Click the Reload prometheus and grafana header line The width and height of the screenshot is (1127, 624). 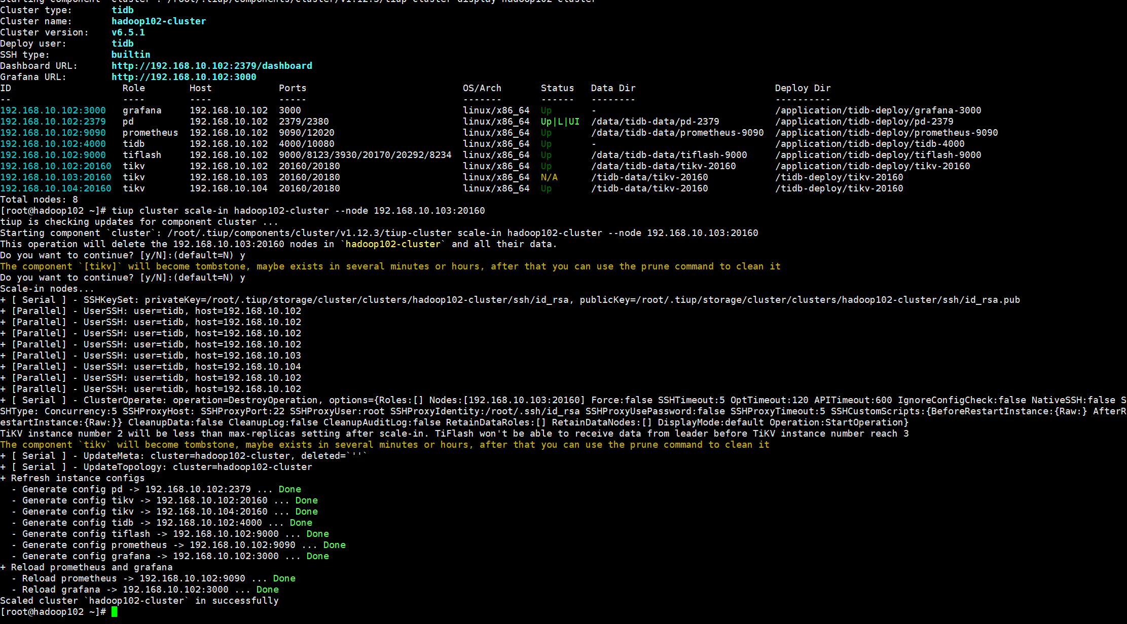(86, 567)
